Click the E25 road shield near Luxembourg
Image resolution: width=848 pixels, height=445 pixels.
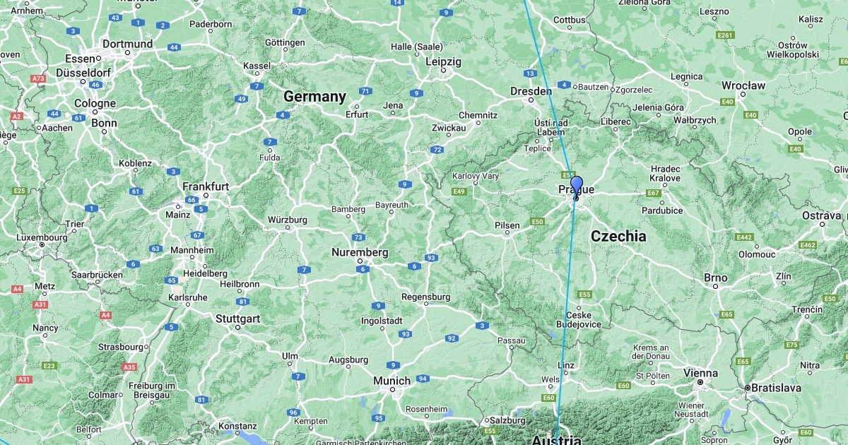[19, 191]
